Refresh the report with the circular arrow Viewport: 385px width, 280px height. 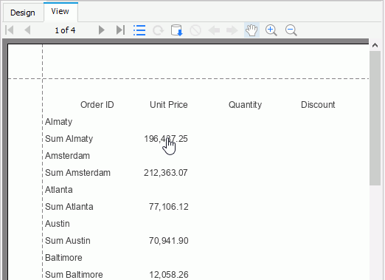pos(158,30)
